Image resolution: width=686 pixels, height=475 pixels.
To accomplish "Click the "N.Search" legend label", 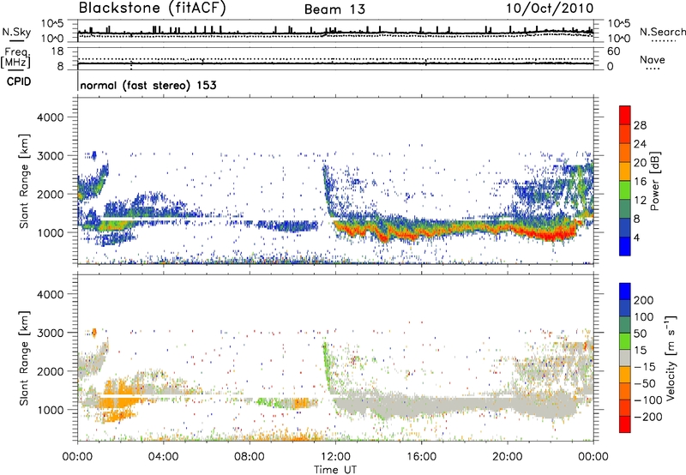I will (662, 32).
